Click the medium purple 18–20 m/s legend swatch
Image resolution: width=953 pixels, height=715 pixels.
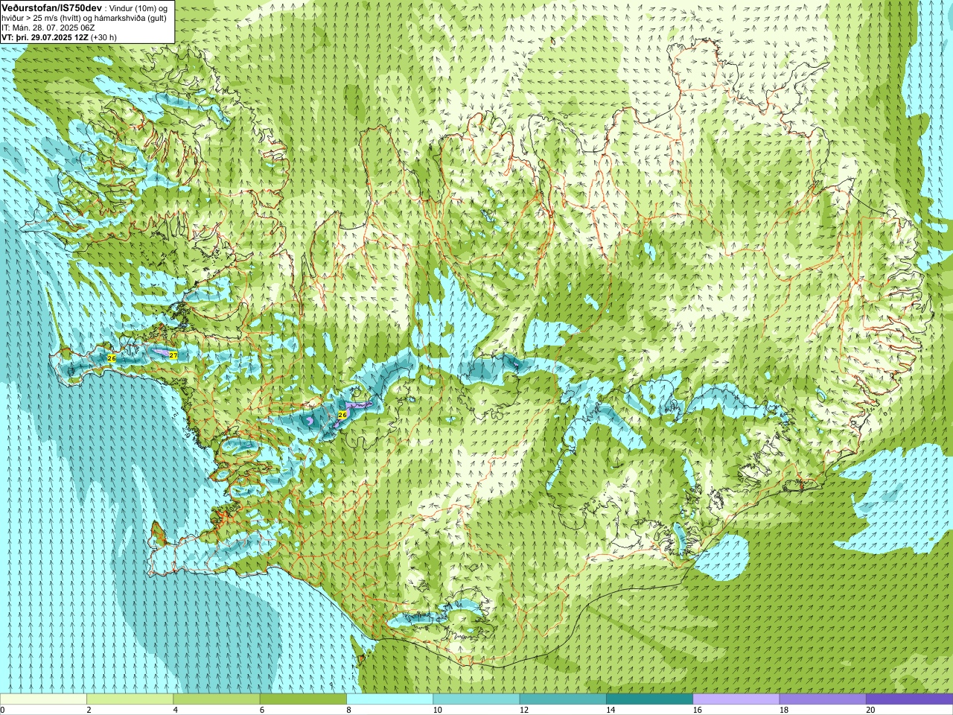pos(823,699)
